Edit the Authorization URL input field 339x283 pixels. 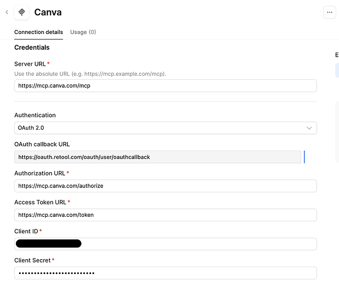(166, 186)
